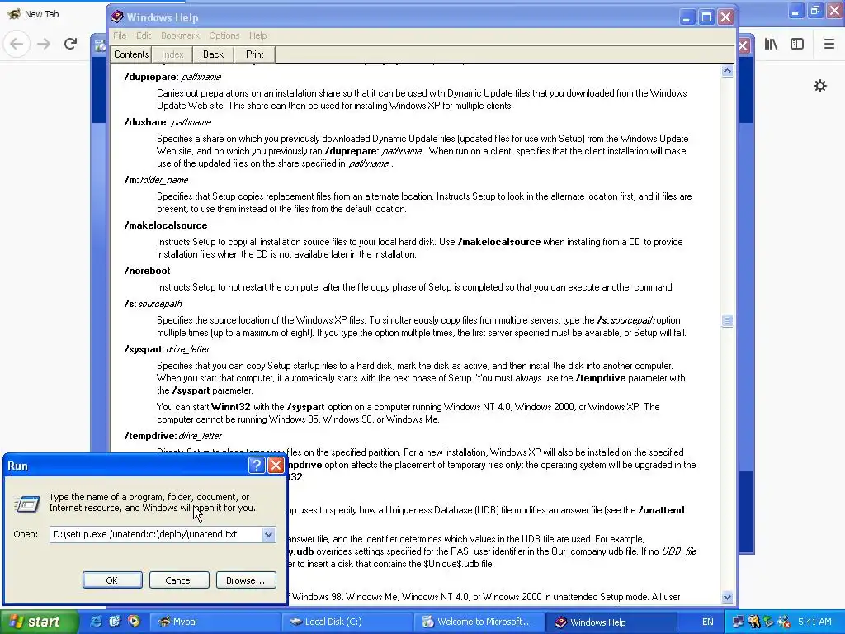Reload the page in Mypal browser

pyautogui.click(x=70, y=44)
